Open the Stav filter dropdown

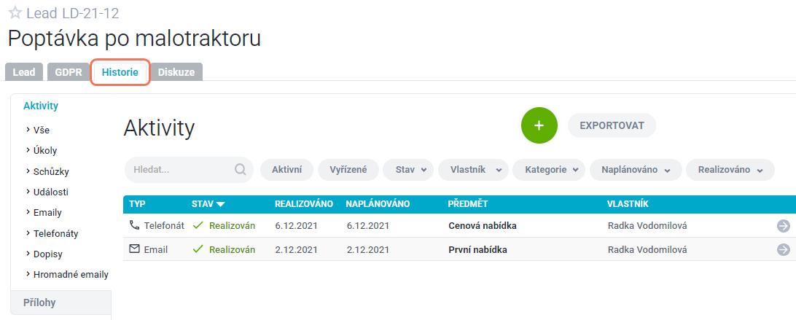tap(408, 170)
